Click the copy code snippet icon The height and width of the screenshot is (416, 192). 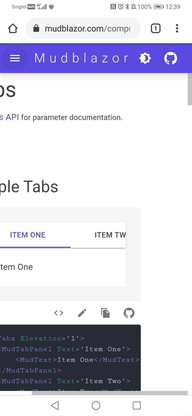[x=105, y=313]
